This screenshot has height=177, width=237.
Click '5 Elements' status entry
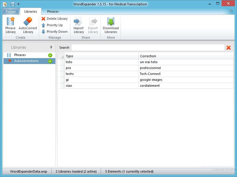(129, 171)
